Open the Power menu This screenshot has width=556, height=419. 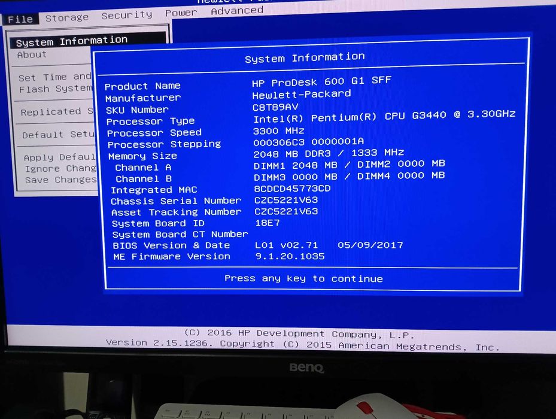pyautogui.click(x=181, y=13)
